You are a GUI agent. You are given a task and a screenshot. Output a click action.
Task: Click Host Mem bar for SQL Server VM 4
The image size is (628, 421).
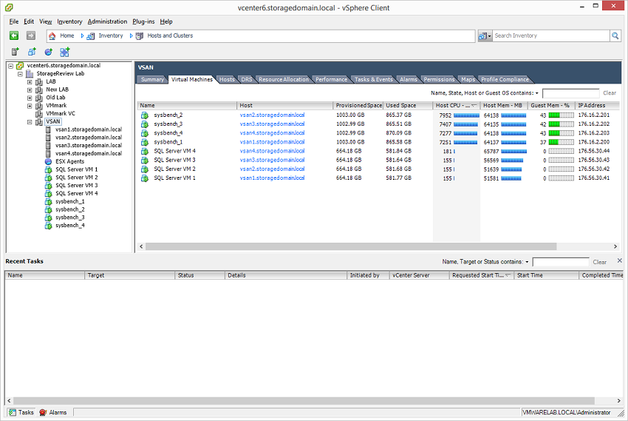pyautogui.click(x=514, y=152)
